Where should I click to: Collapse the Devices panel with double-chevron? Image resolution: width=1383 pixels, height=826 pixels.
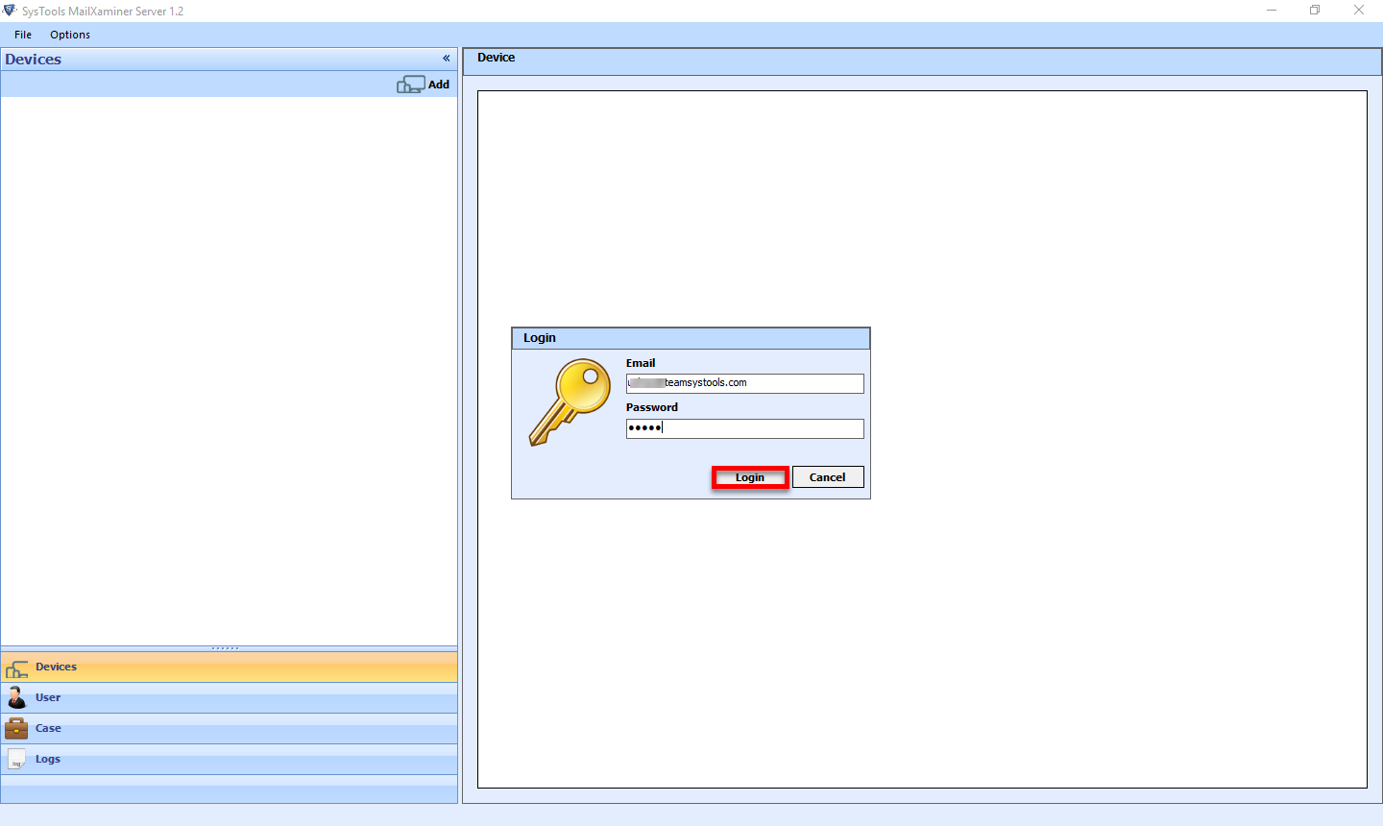point(446,59)
